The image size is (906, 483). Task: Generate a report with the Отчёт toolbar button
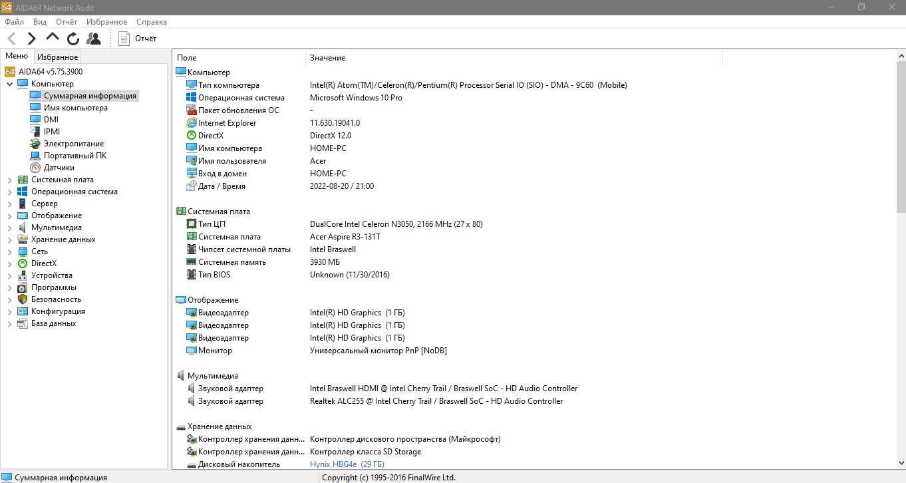tap(138, 39)
